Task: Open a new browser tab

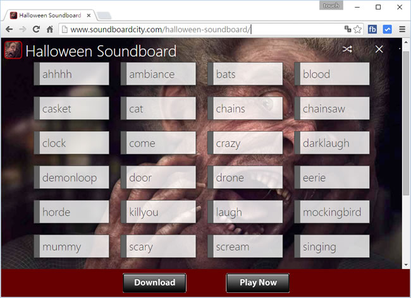Action: [104, 15]
